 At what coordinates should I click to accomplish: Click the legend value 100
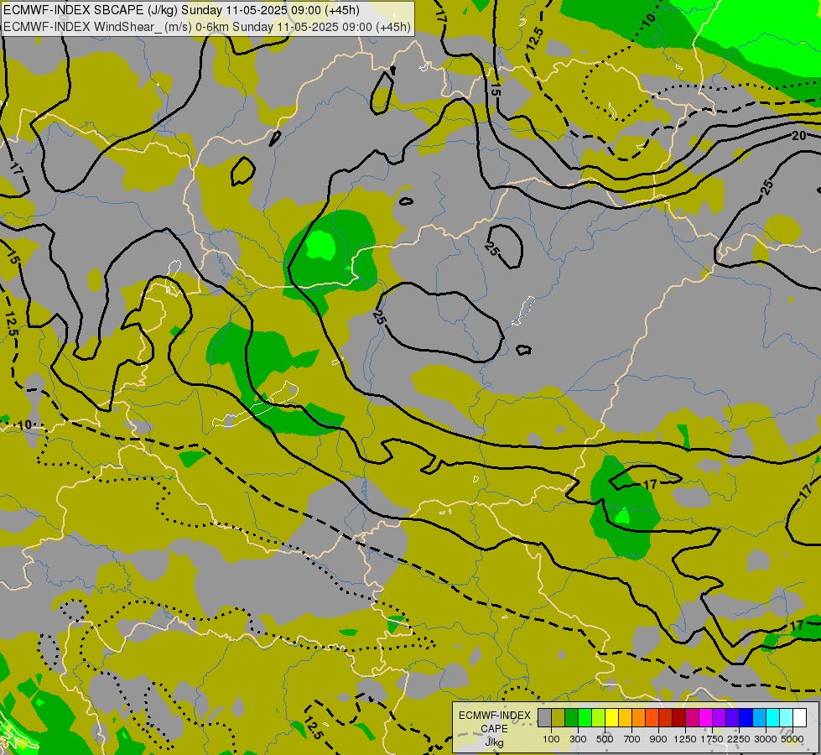pyautogui.click(x=551, y=739)
